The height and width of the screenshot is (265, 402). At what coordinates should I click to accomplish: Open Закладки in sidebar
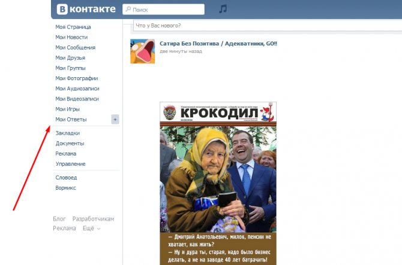pos(67,133)
